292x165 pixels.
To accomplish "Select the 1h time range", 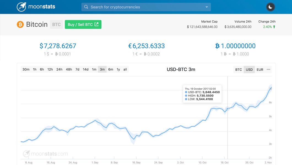I will pyautogui.click(x=35, y=69).
